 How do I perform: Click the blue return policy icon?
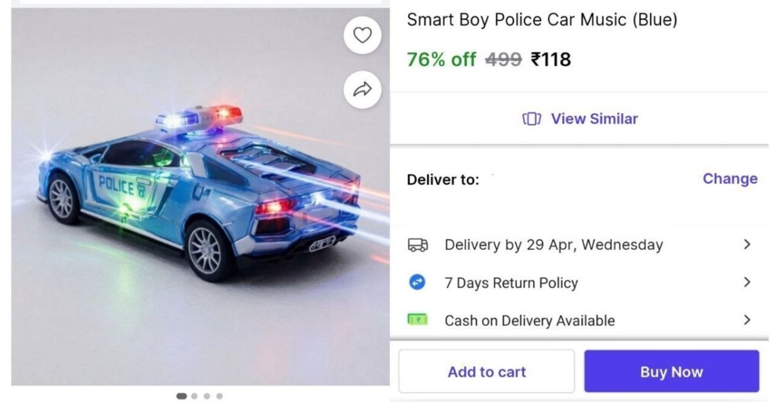418,282
